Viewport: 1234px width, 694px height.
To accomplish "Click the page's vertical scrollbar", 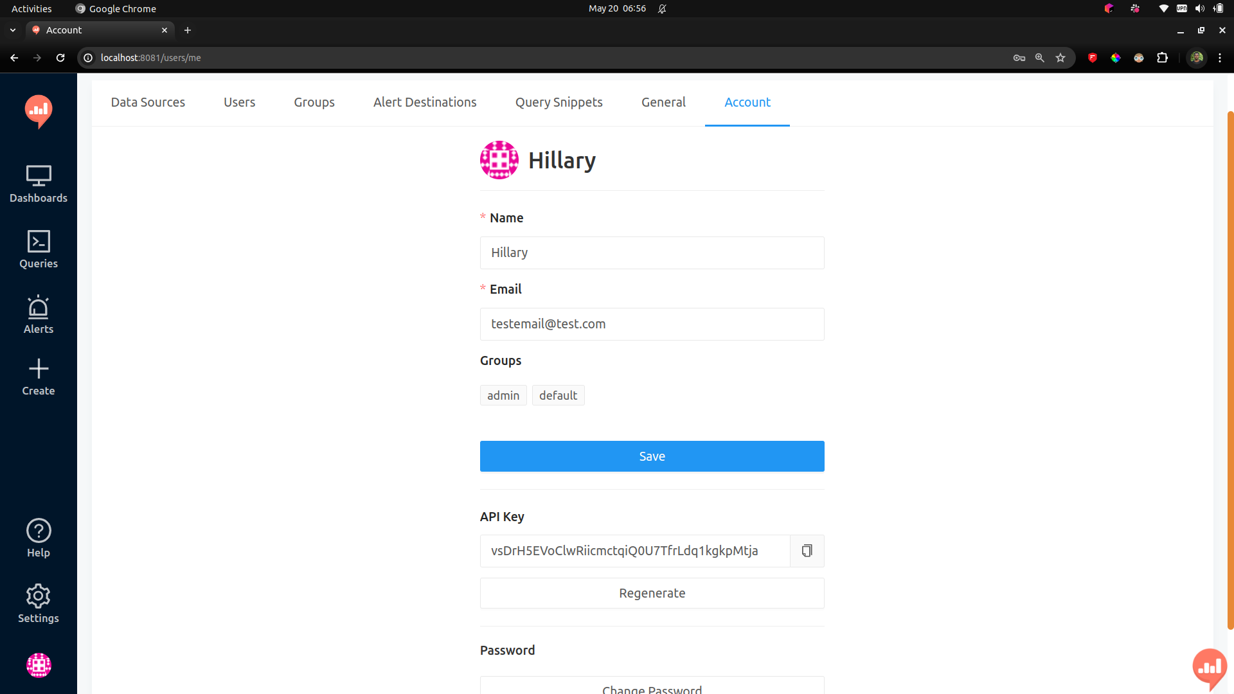I will point(1230,369).
